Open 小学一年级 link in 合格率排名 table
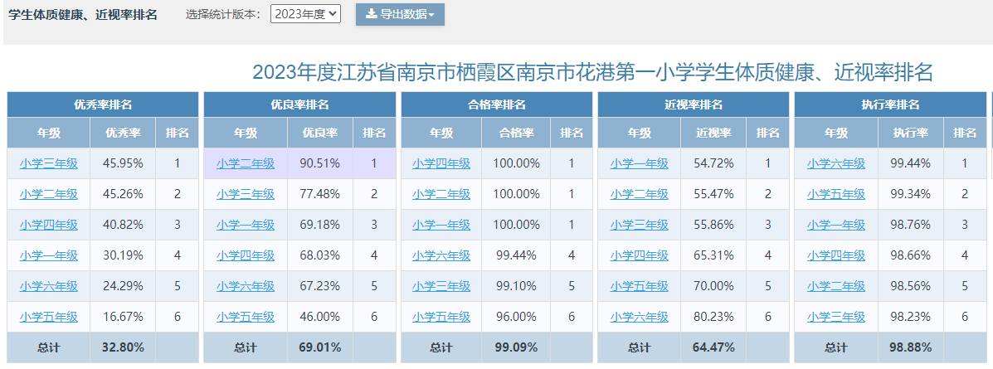Screen dimensions: 993x369 [441, 225]
